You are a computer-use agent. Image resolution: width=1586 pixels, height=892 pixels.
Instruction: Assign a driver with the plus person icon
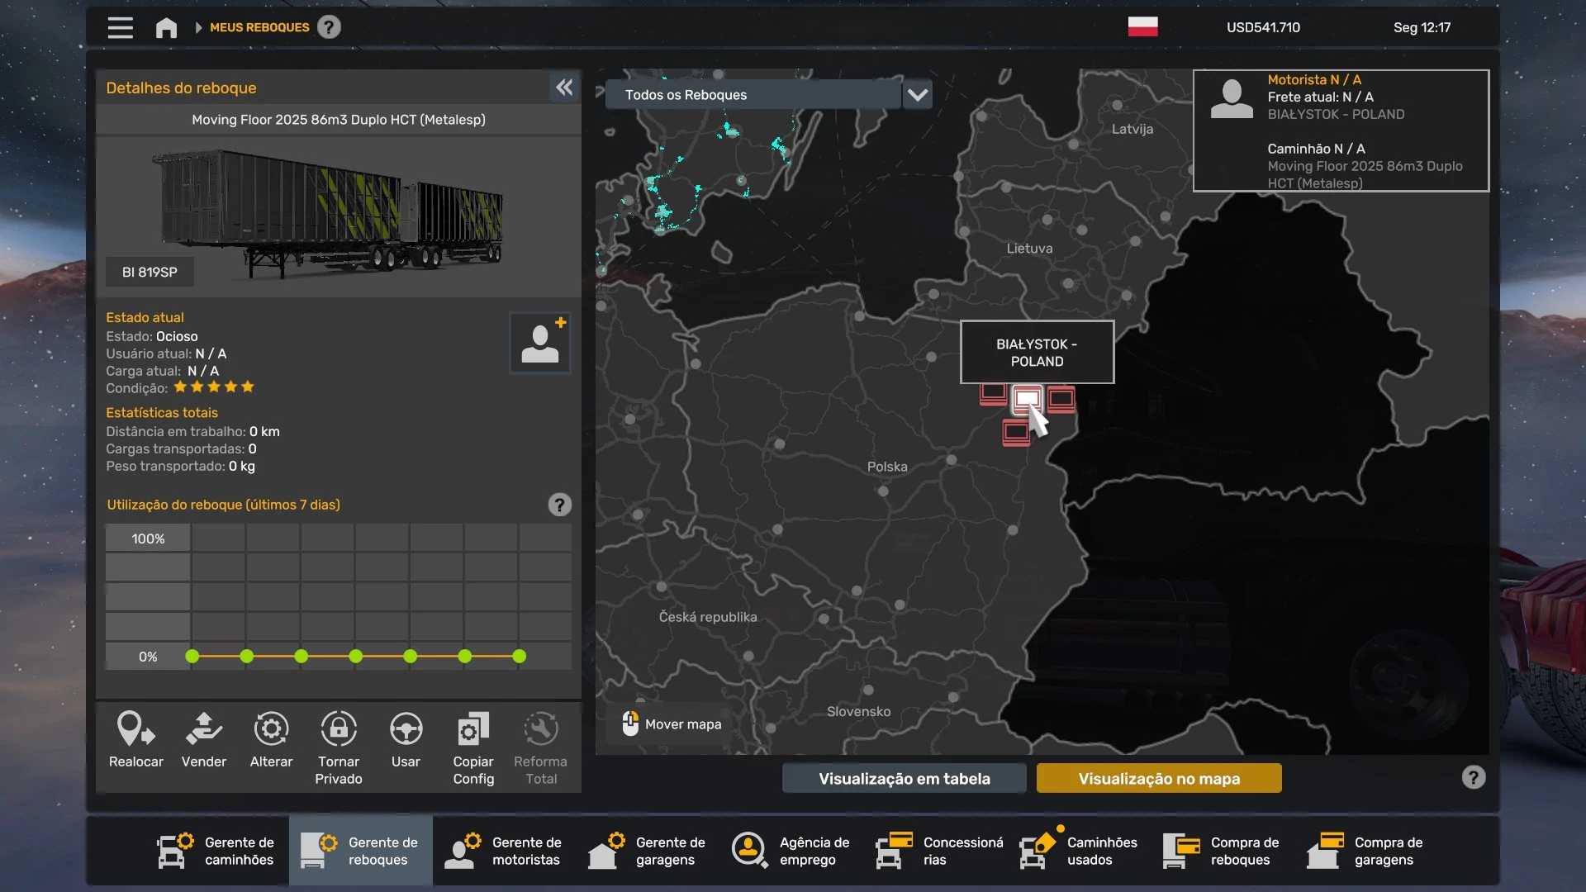(540, 342)
